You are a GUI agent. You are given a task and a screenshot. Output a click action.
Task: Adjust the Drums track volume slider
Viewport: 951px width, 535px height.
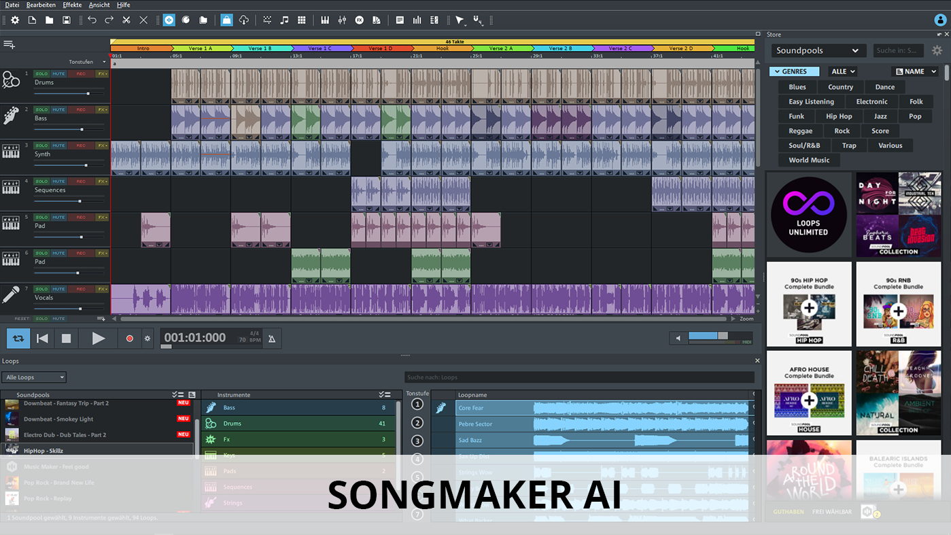click(70, 94)
